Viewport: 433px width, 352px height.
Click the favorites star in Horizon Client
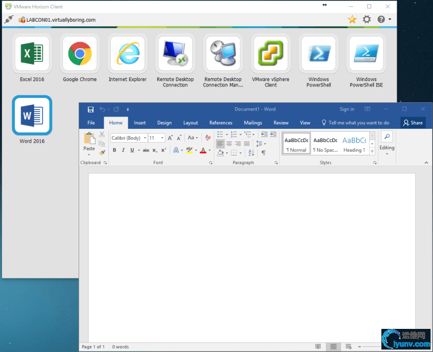tap(352, 20)
